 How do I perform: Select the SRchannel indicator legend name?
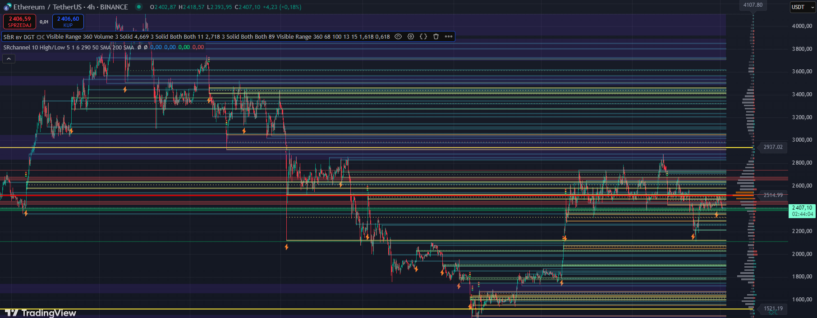point(17,47)
